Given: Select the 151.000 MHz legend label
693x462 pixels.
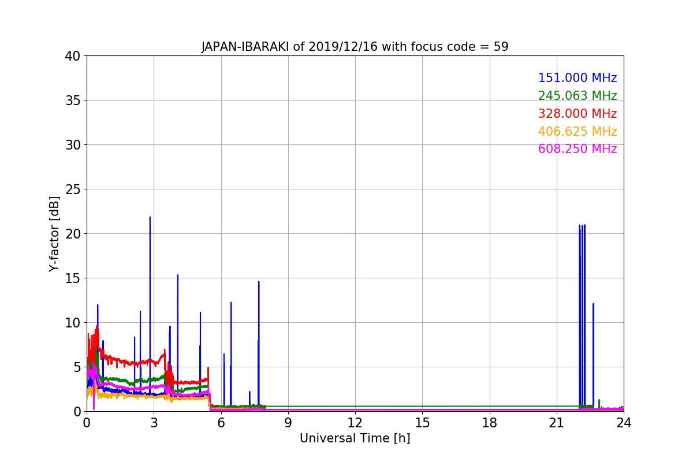Looking at the screenshot, I should 577,78.
